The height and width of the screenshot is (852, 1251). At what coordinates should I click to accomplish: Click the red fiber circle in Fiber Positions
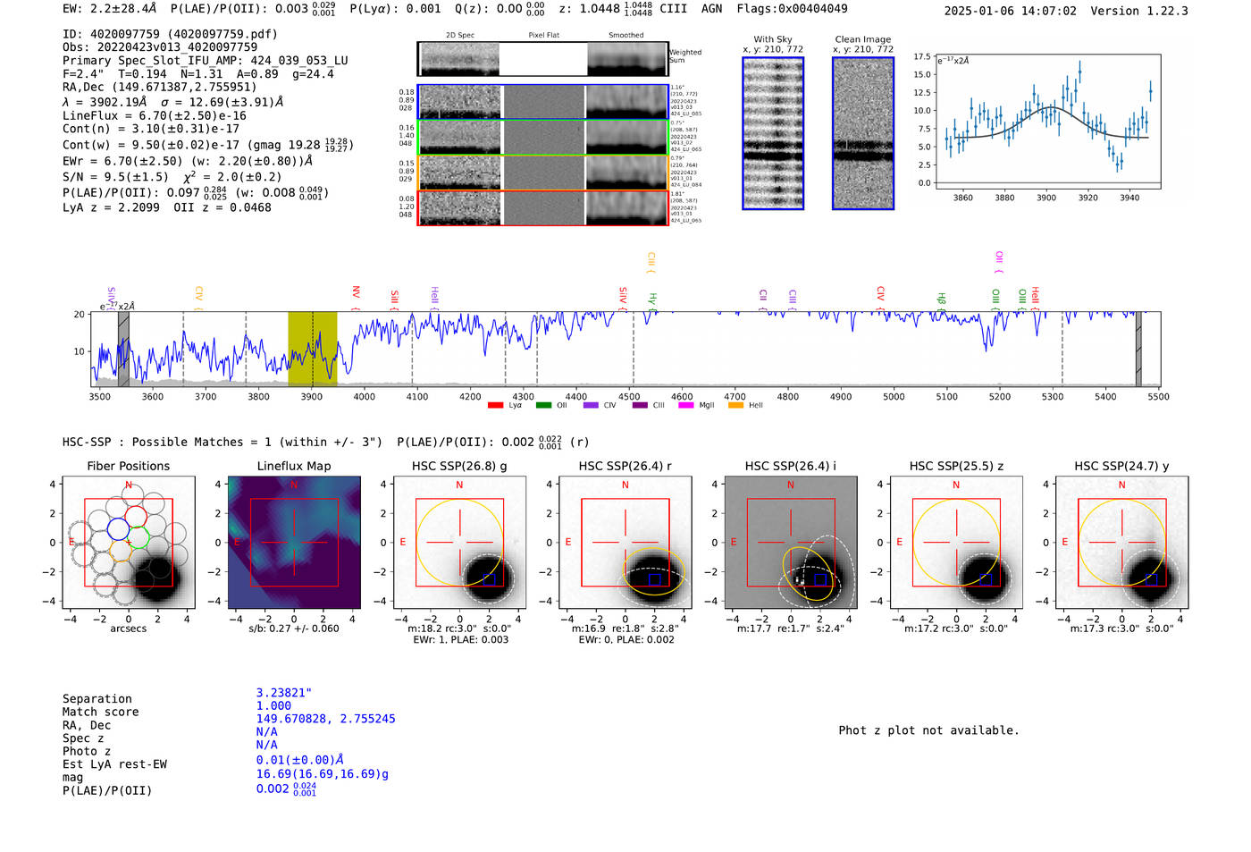[x=135, y=517]
